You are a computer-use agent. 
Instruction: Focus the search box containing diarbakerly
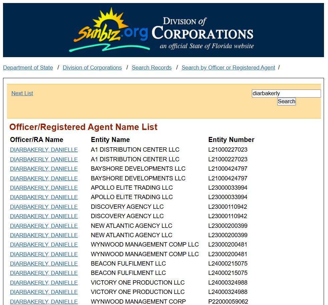click(x=286, y=93)
